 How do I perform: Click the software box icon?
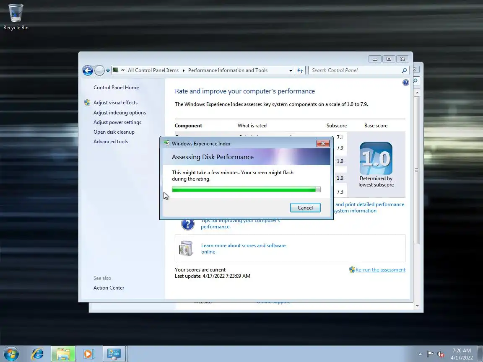tap(186, 248)
